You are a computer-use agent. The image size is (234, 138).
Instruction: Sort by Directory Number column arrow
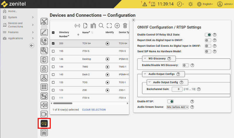pyautogui.click(x=78, y=34)
